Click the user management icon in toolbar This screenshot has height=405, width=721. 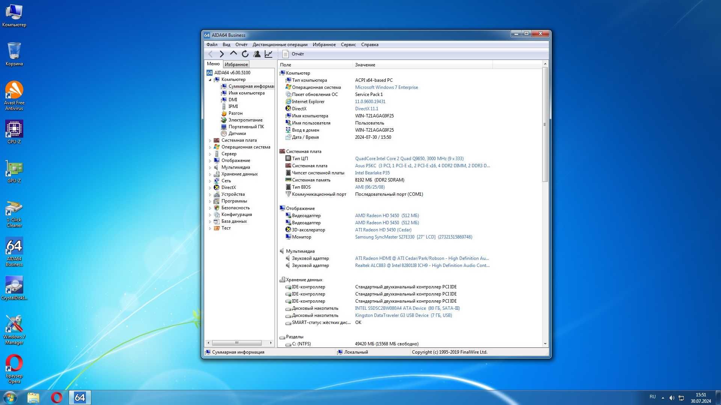tap(257, 54)
